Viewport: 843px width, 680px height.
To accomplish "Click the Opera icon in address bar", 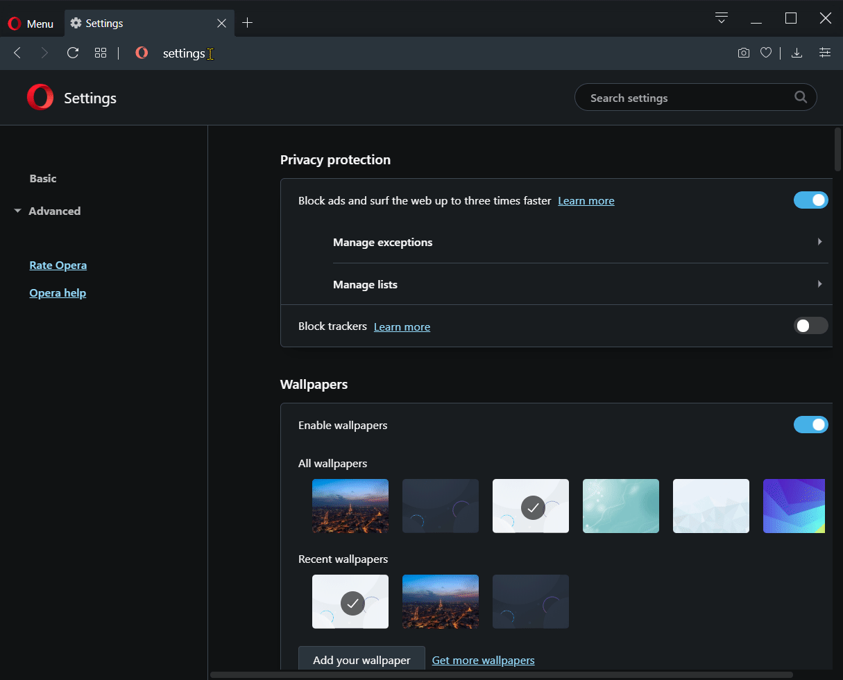I will click(142, 53).
